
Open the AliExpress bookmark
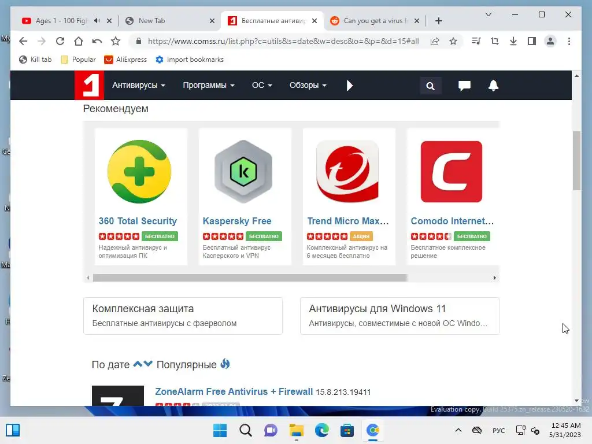(125, 60)
